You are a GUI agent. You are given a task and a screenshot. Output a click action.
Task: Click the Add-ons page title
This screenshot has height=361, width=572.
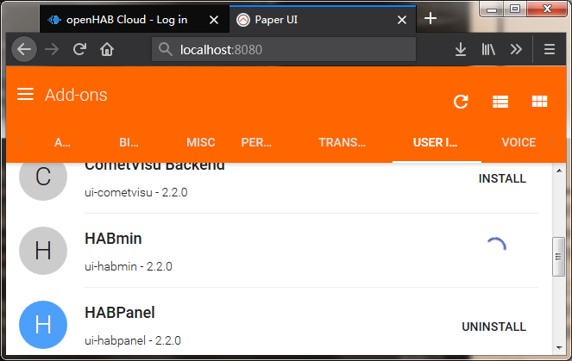click(x=76, y=95)
